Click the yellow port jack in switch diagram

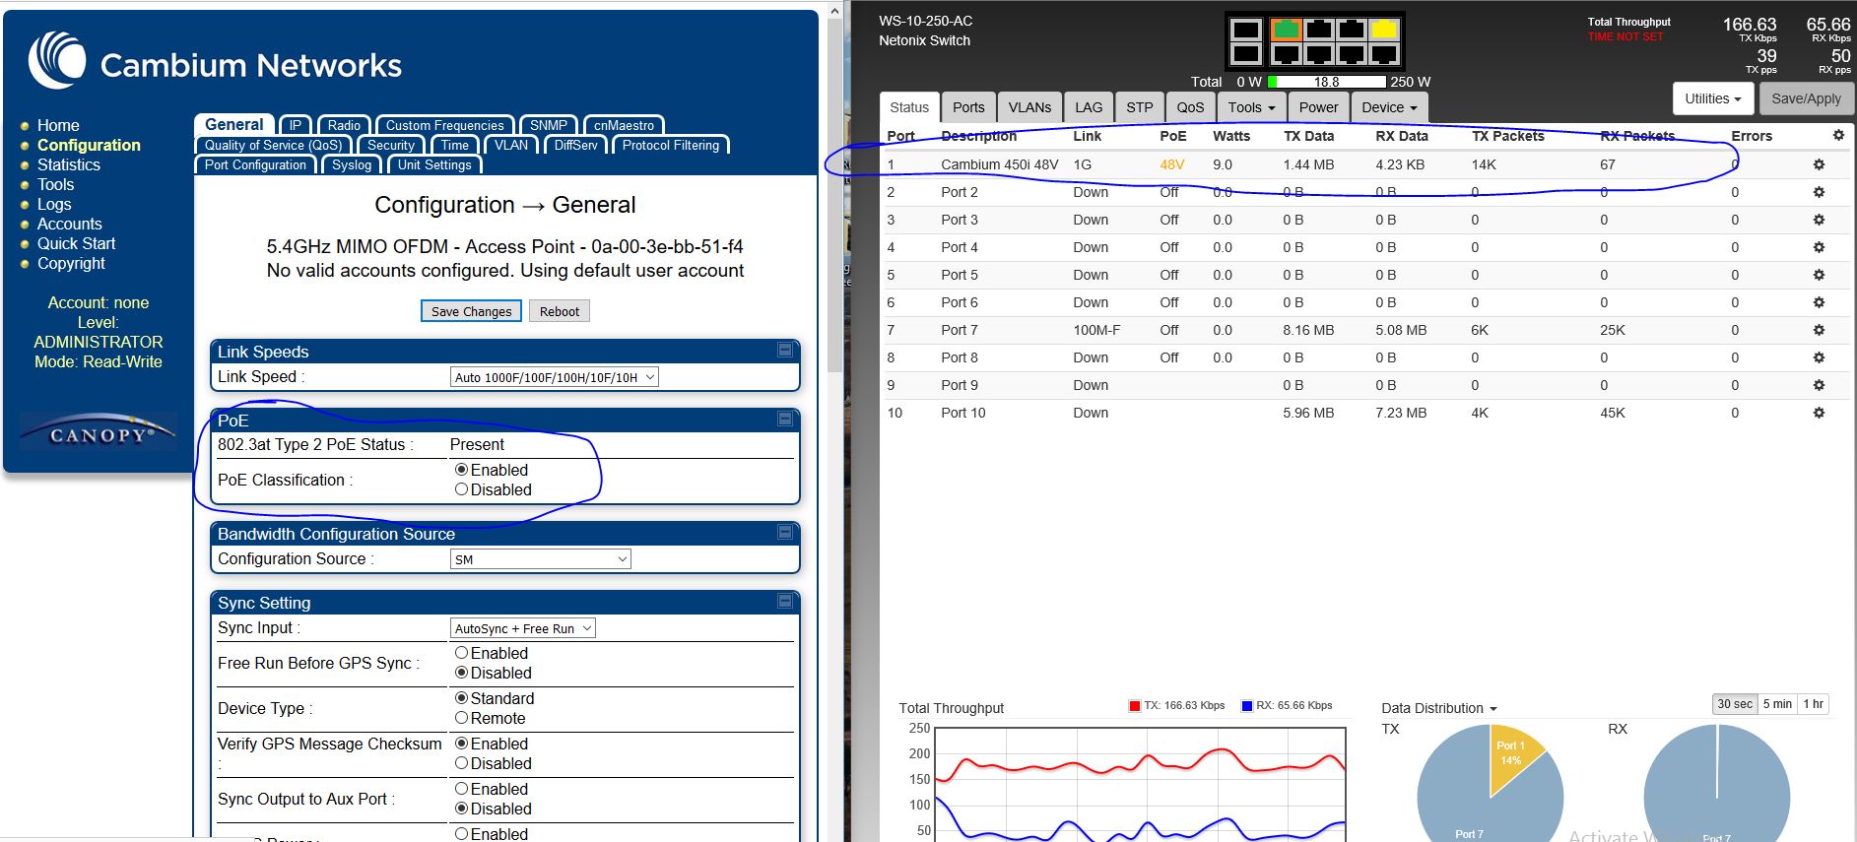[x=1384, y=31]
